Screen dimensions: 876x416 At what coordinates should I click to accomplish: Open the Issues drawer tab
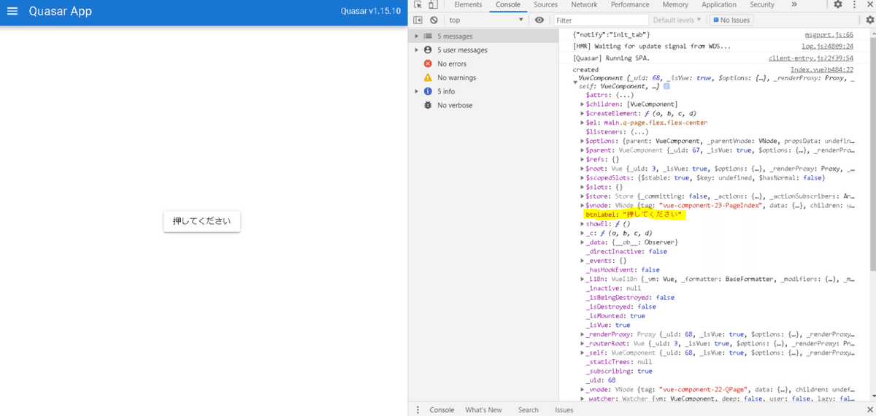tap(564, 410)
